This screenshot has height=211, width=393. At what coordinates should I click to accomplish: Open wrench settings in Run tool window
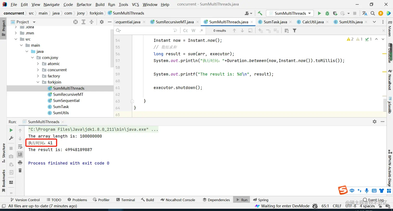coord(11,138)
